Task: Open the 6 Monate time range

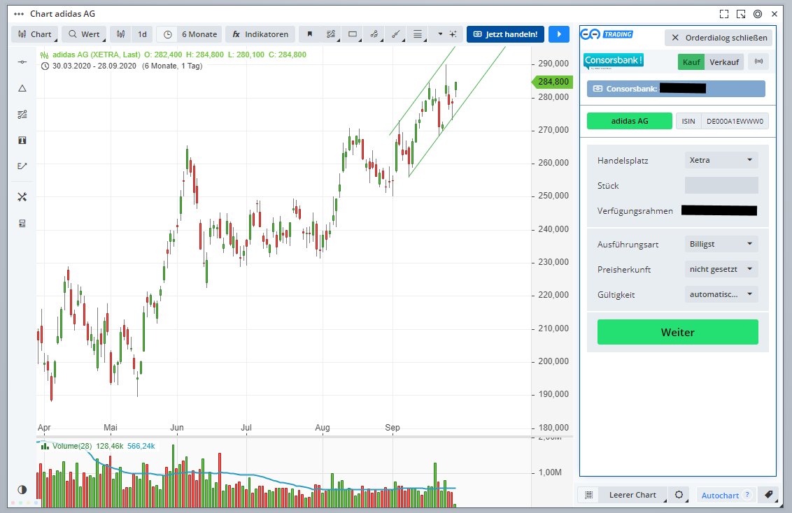Action: 199,34
